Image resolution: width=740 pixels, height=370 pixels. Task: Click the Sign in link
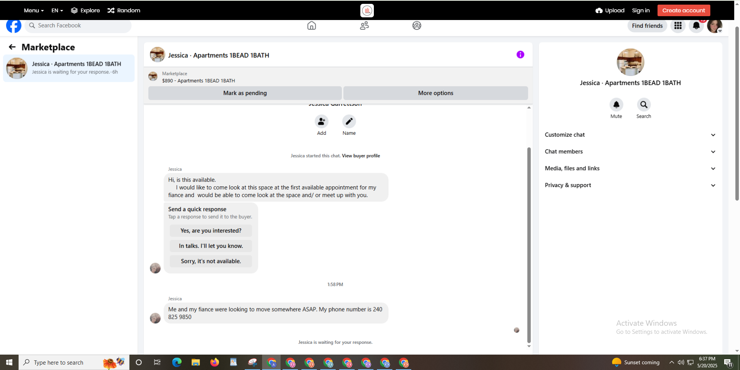point(641,10)
